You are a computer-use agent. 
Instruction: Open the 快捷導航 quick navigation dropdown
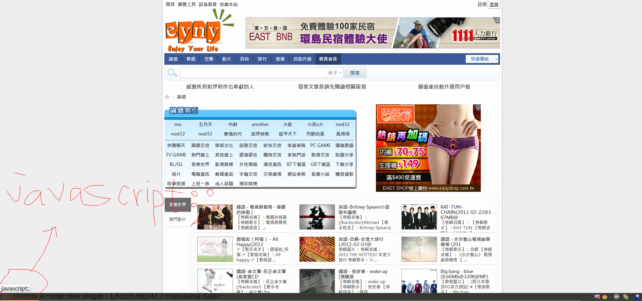[x=481, y=59]
